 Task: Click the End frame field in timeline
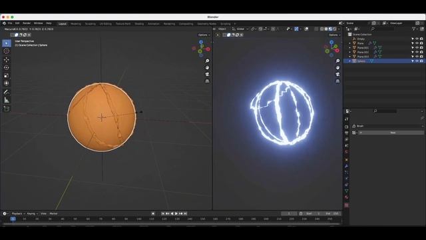(333, 213)
